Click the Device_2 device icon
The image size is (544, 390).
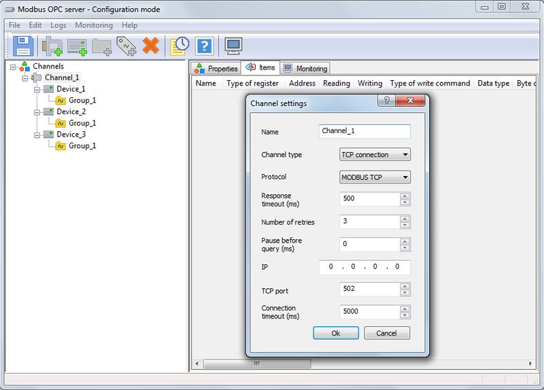click(x=48, y=111)
